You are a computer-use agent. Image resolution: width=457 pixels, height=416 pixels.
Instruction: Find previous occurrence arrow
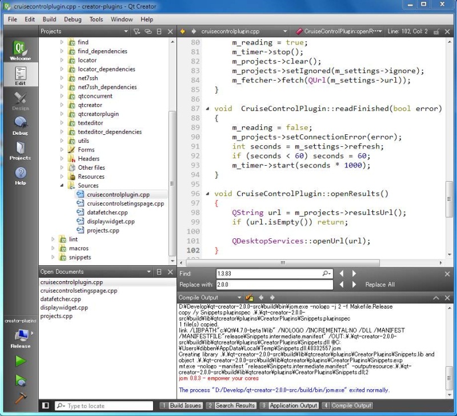[x=342, y=274]
